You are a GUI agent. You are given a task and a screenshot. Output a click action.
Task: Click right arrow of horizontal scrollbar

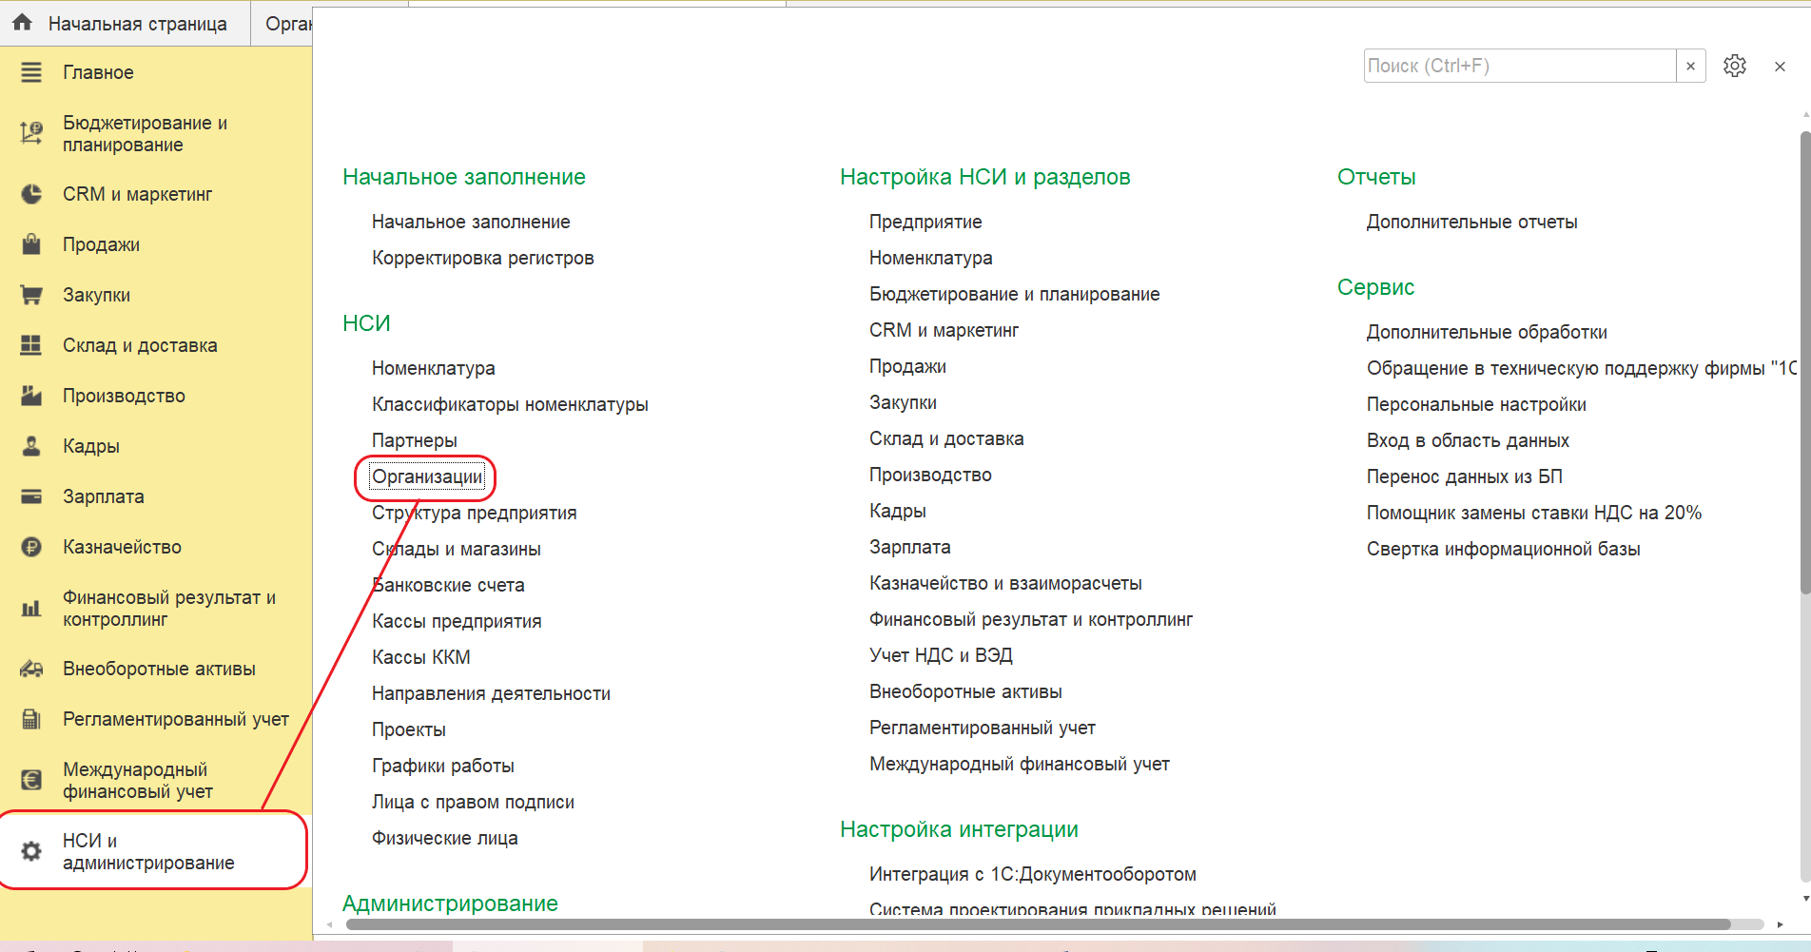[x=1780, y=924]
